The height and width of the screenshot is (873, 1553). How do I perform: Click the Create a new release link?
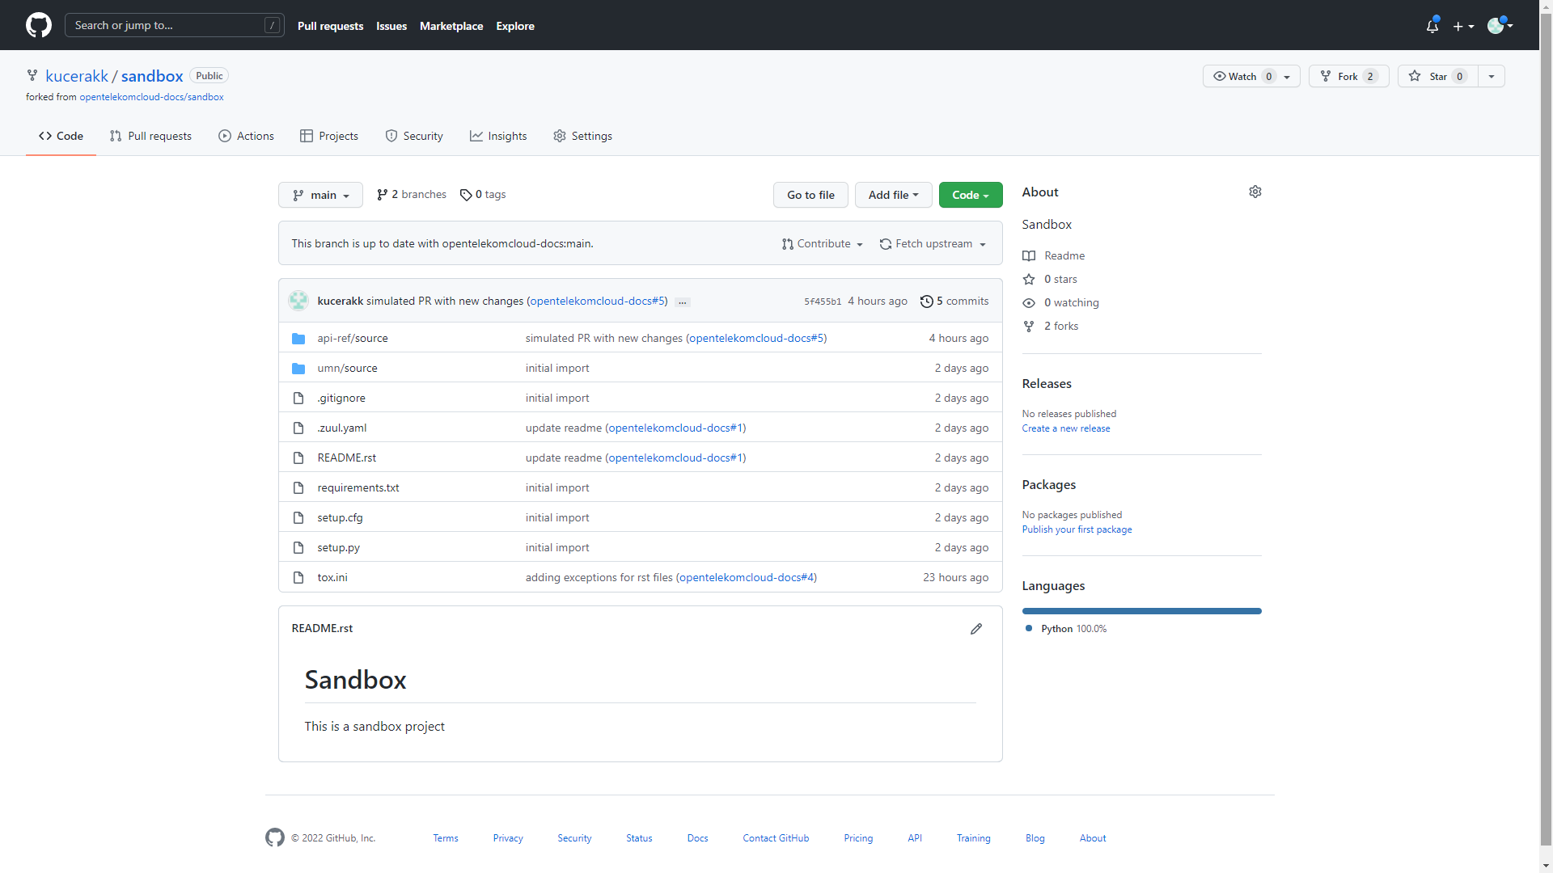click(1065, 428)
